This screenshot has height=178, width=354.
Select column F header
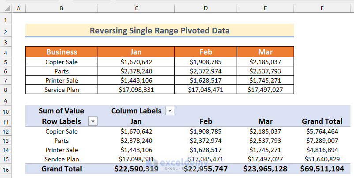(x=322, y=8)
